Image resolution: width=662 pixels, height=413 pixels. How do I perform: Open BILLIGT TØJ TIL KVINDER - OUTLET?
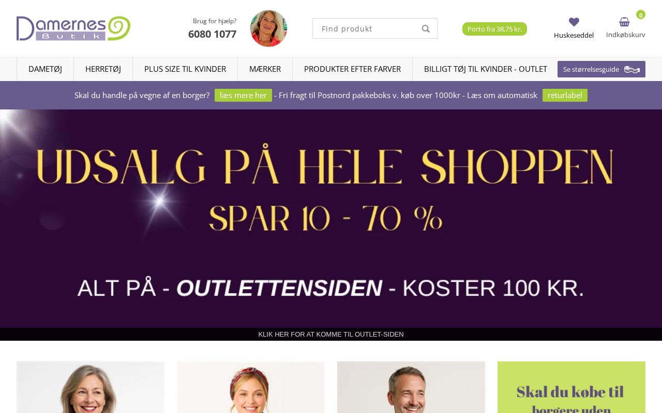pos(486,69)
